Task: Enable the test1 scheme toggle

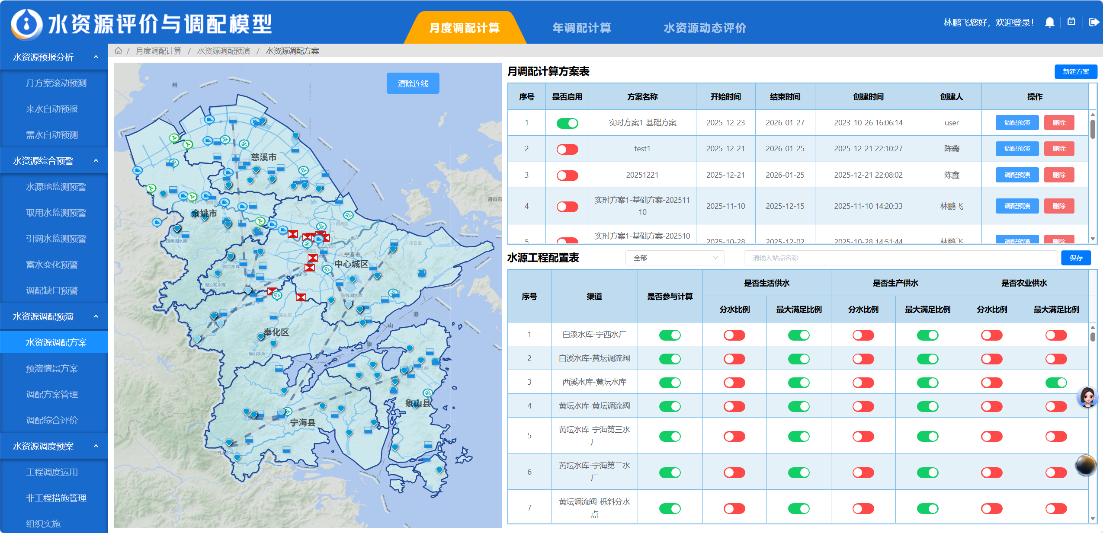Action: pyautogui.click(x=567, y=149)
